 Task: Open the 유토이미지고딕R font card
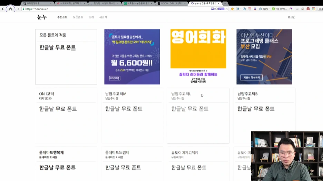[198, 163]
